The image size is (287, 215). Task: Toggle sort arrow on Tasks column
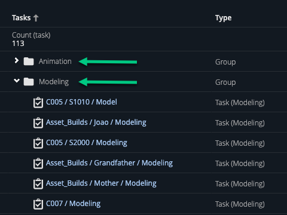[36, 18]
